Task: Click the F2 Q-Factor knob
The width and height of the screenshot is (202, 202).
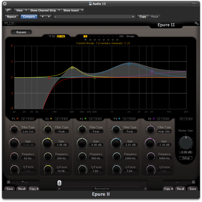Action: point(48,169)
